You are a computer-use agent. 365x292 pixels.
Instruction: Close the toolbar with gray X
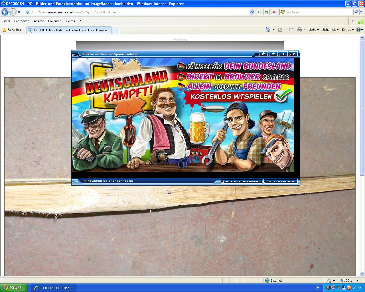click(x=352, y=21)
